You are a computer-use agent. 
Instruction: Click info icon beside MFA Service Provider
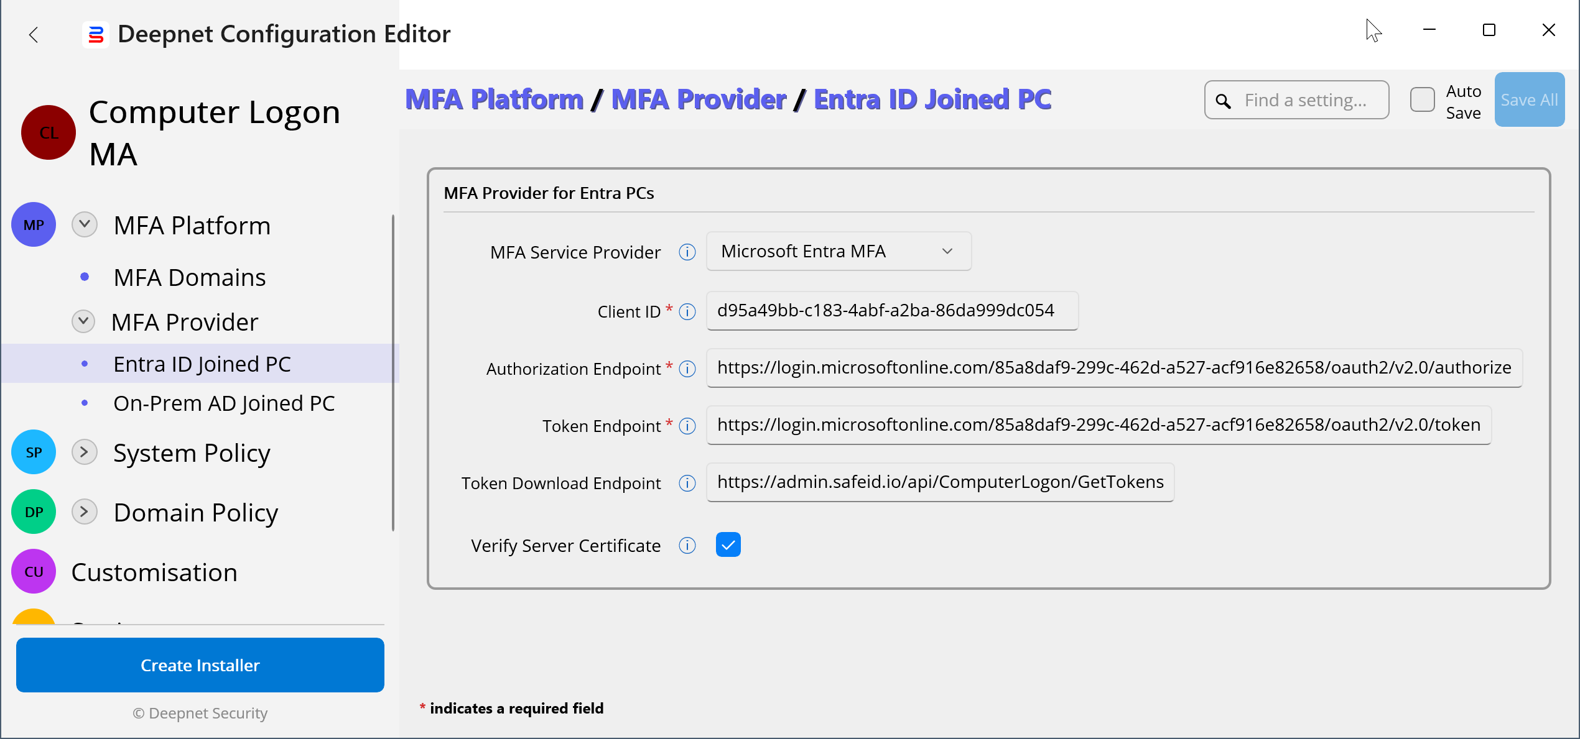click(687, 252)
